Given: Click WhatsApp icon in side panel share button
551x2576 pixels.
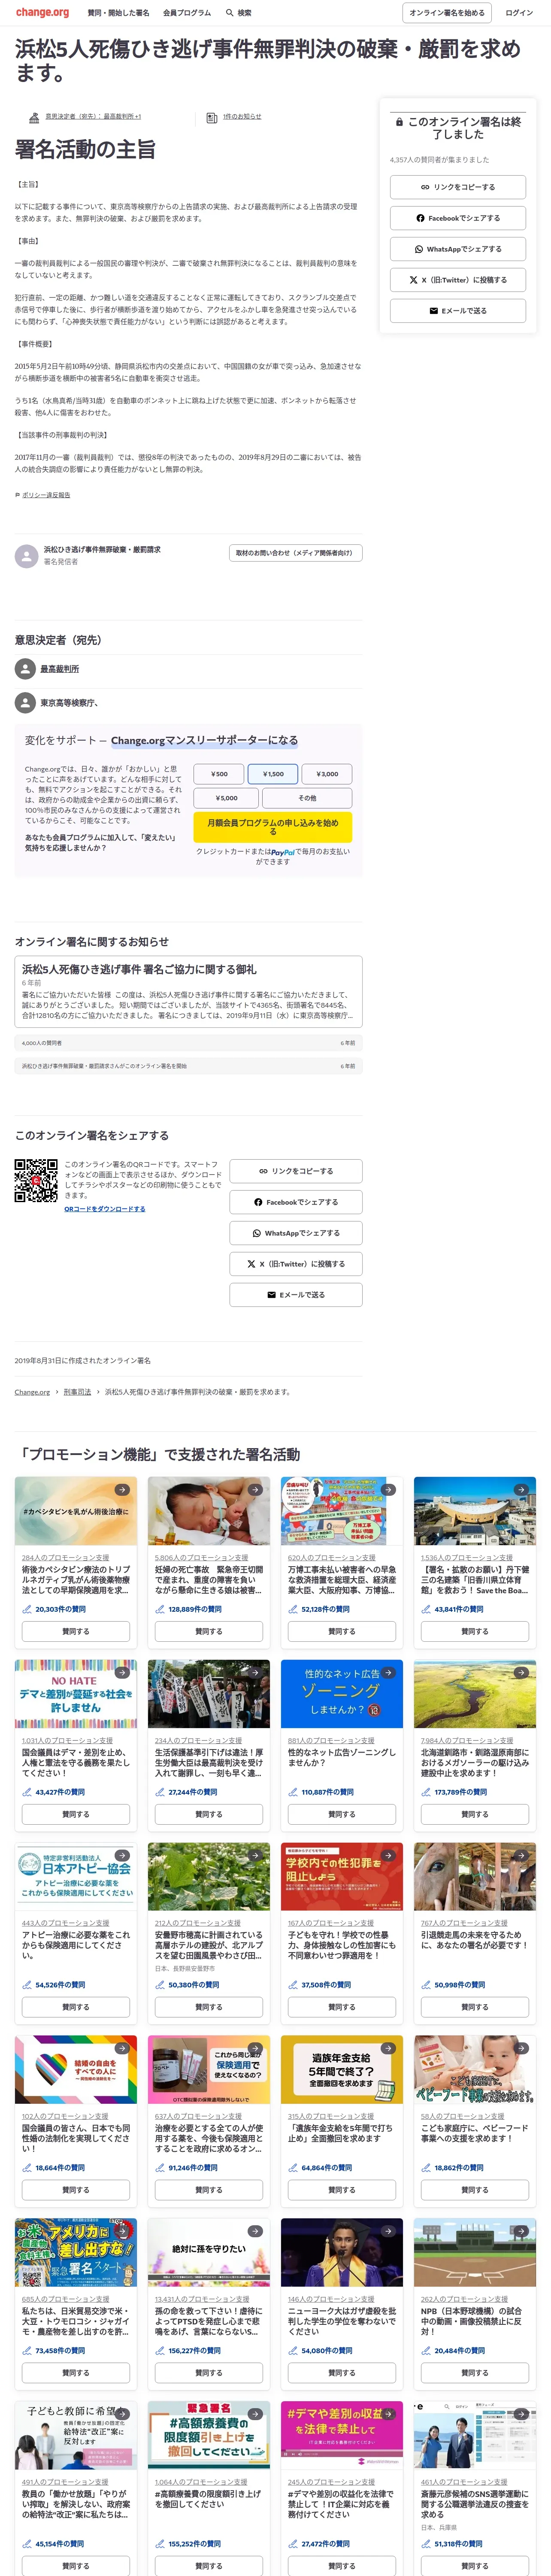Looking at the screenshot, I should (x=419, y=249).
